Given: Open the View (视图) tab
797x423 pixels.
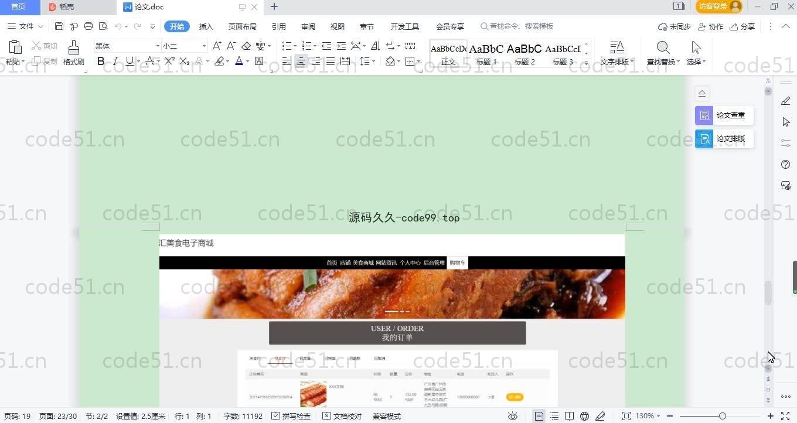Looking at the screenshot, I should 338,26.
